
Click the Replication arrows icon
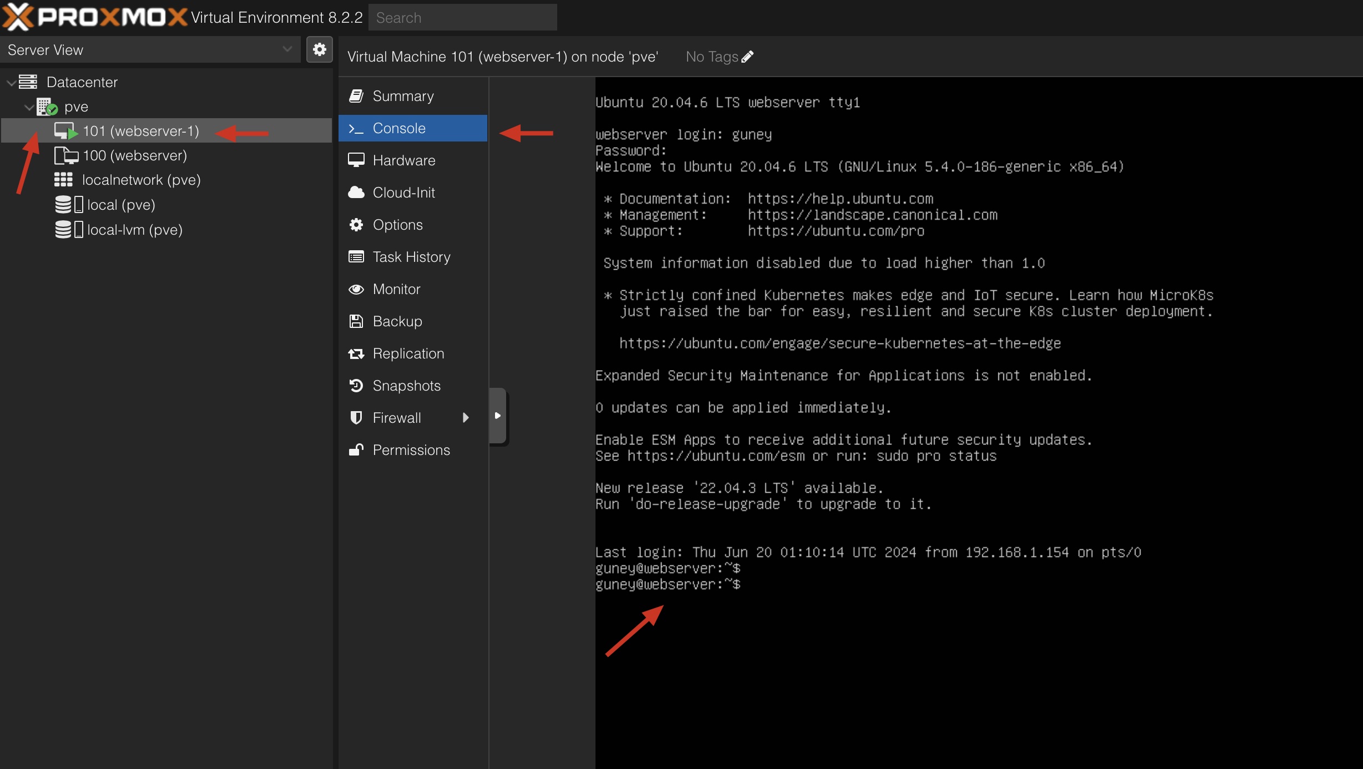point(356,353)
